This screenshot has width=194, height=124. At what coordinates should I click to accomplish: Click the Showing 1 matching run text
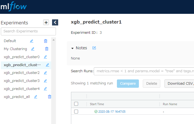click(92, 83)
